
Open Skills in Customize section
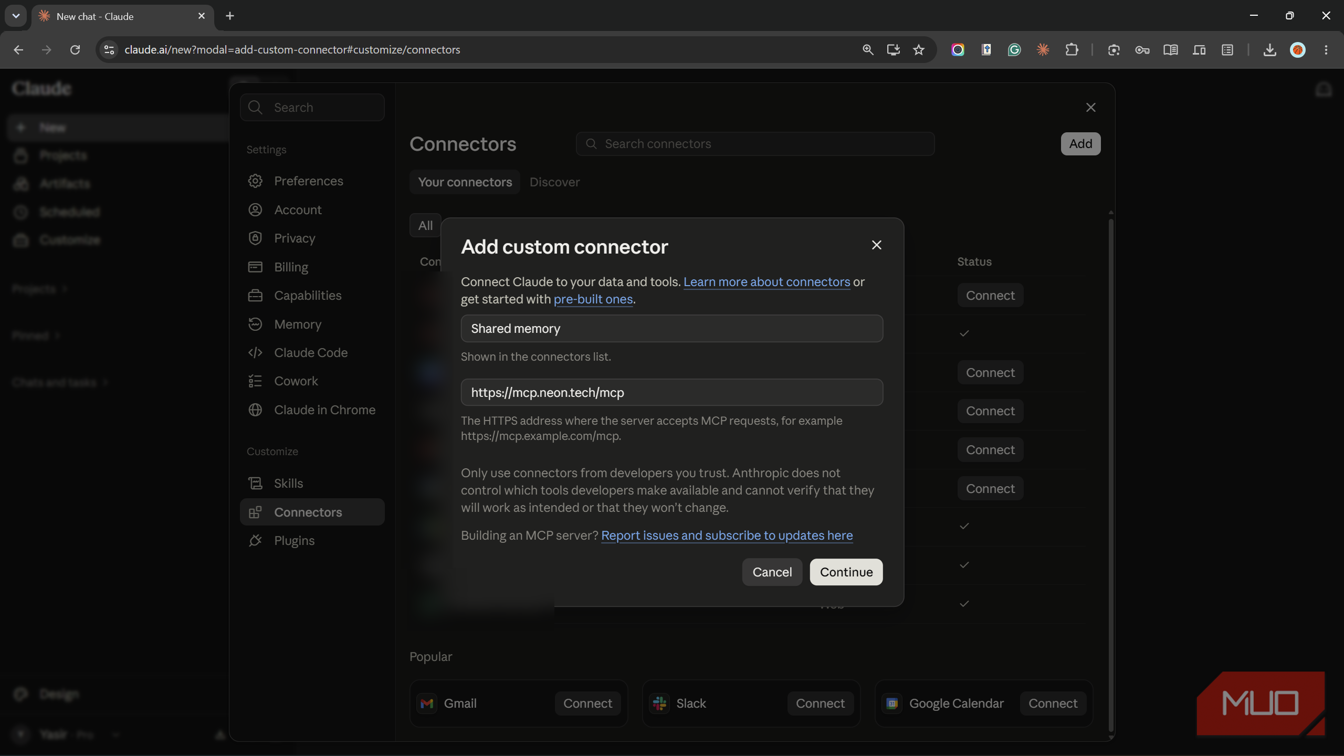pyautogui.click(x=312, y=484)
